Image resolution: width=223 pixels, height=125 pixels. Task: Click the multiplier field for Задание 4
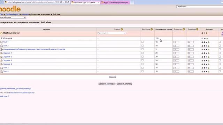[x=176, y=64]
